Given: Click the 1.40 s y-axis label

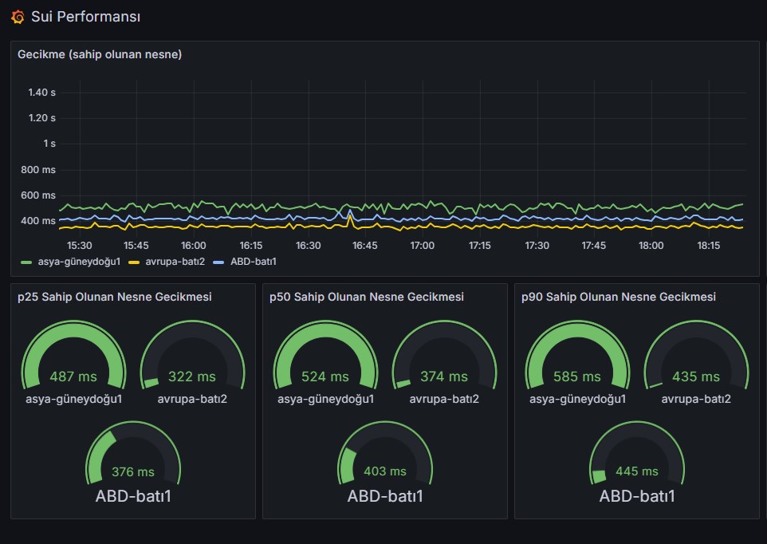Looking at the screenshot, I should coord(41,93).
